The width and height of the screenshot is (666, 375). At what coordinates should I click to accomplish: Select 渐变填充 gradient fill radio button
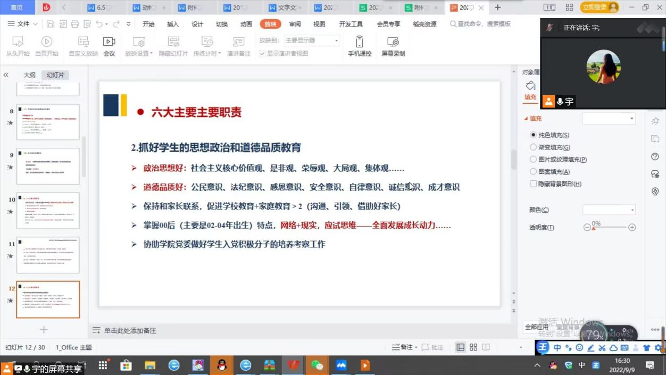pos(534,147)
